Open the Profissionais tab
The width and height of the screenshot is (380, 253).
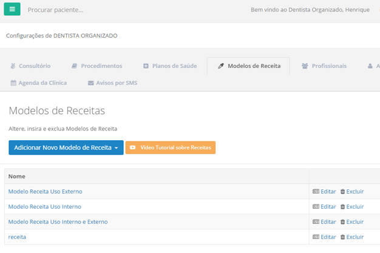click(x=324, y=66)
